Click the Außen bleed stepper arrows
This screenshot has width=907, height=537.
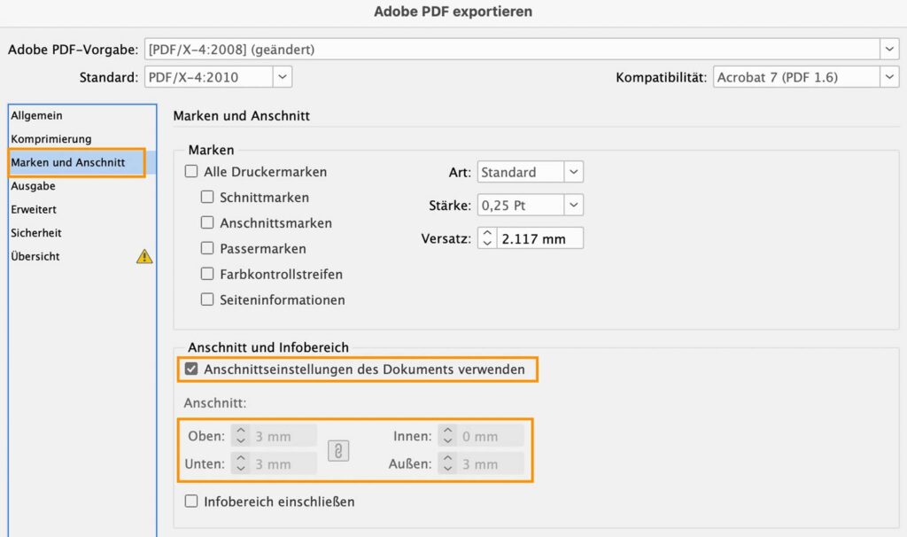(x=448, y=463)
